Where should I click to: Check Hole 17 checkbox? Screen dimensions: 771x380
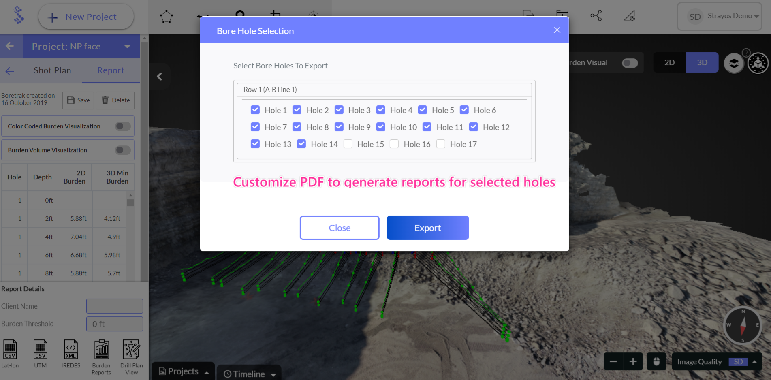[441, 144]
